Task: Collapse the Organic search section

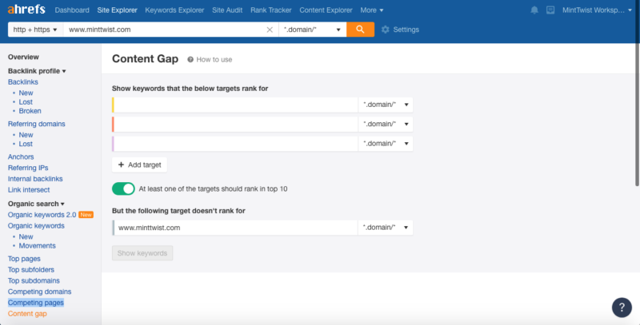Action: tap(36, 204)
